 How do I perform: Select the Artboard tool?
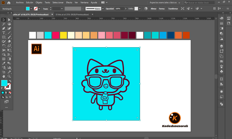click(4, 72)
